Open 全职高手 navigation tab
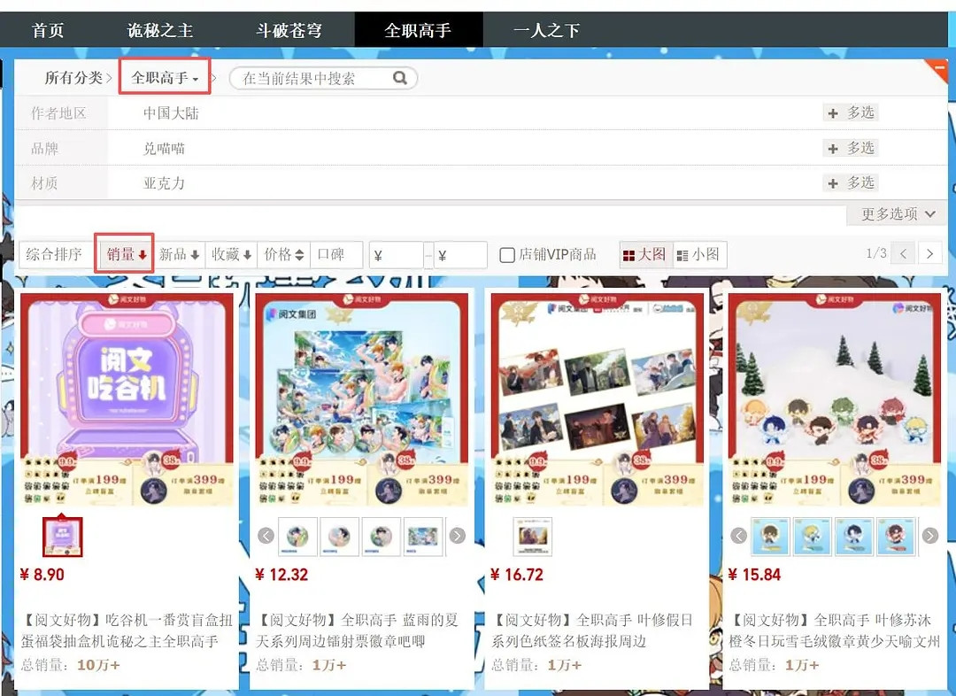Viewport: 956px width, 696px height. pyautogui.click(x=418, y=30)
